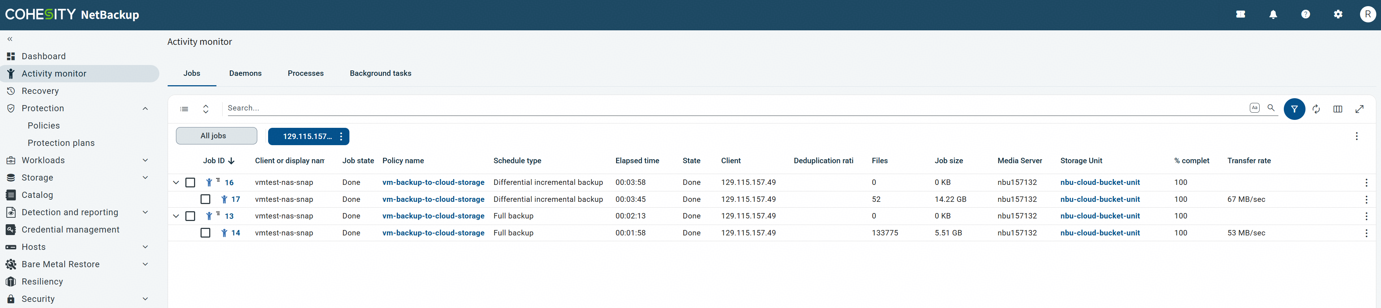Screen dimensions: 1381x308
Task: Open the Recovery page icon
Action: point(11,91)
